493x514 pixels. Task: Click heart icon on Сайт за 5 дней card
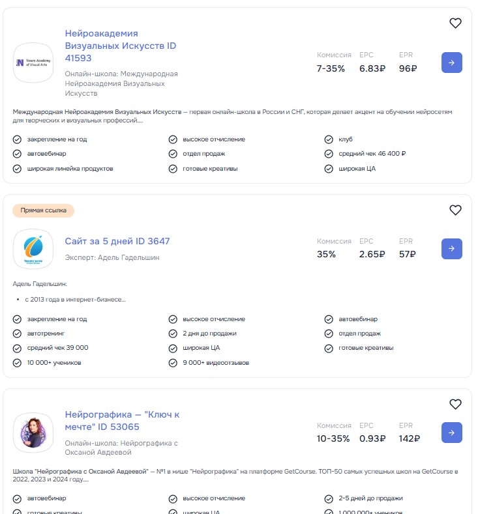(x=455, y=210)
